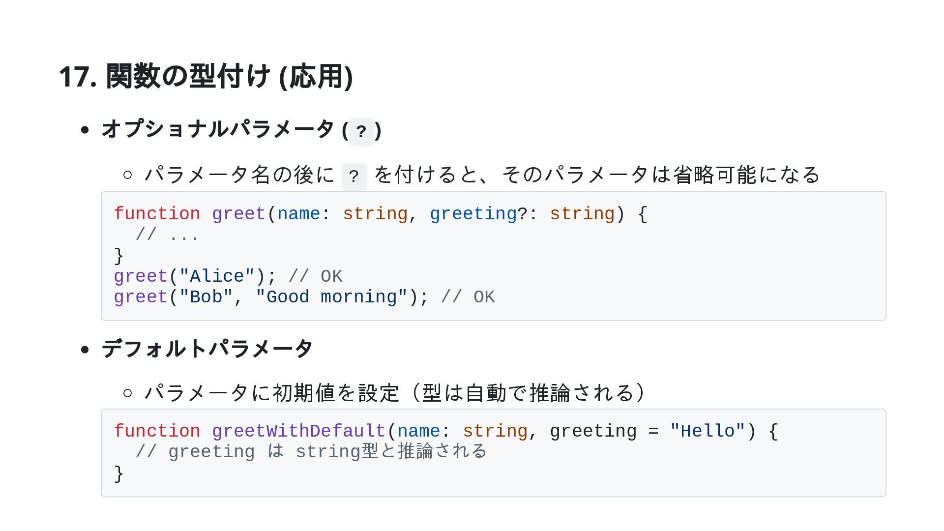Click the text 'パラメータに初期値を設定'
Viewport: 944px width, 531px height.
(271, 393)
